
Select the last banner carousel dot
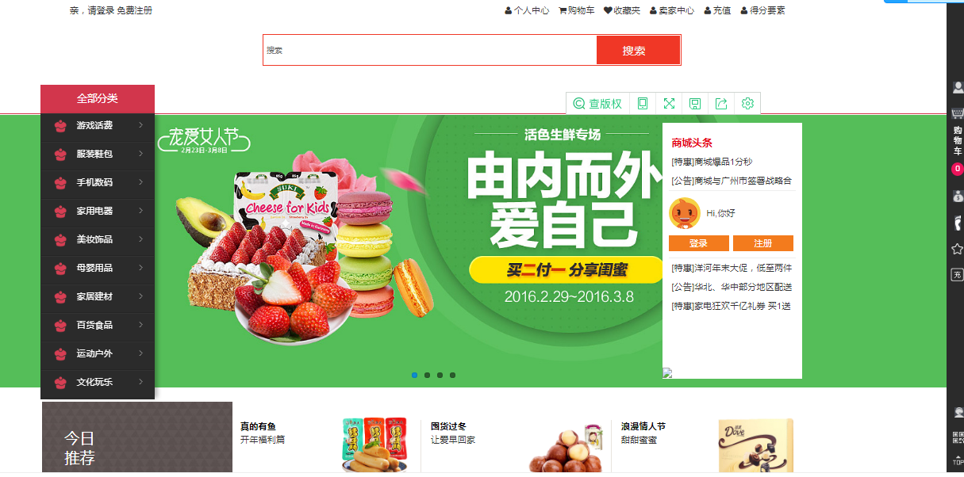pos(453,375)
